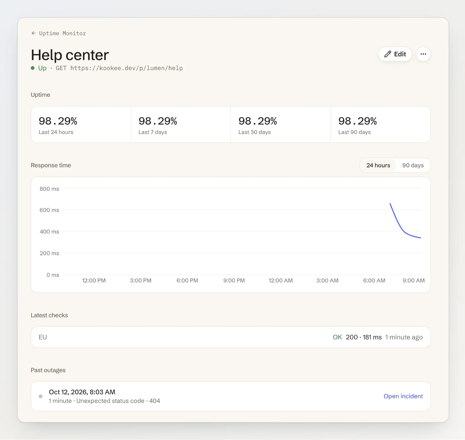This screenshot has width=465, height=440.
Task: Click the Help center page title
Action: click(70, 55)
